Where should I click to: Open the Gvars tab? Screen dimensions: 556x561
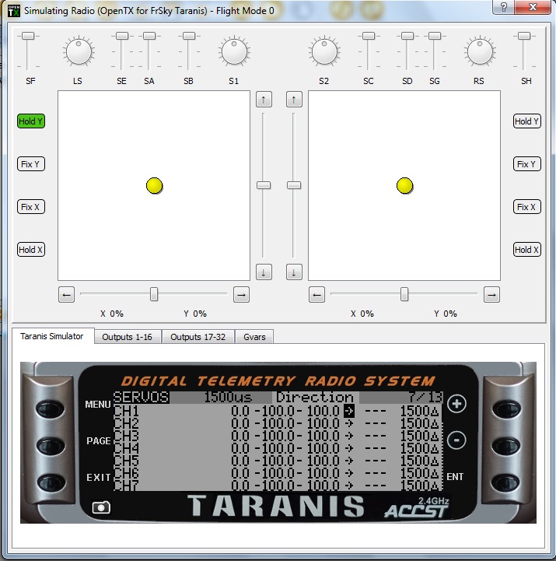coord(254,337)
